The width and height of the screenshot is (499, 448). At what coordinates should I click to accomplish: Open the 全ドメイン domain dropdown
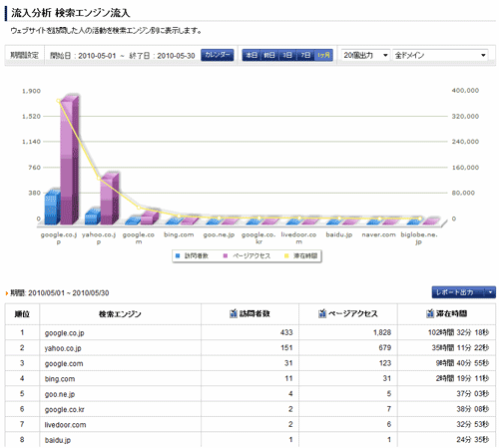point(440,55)
